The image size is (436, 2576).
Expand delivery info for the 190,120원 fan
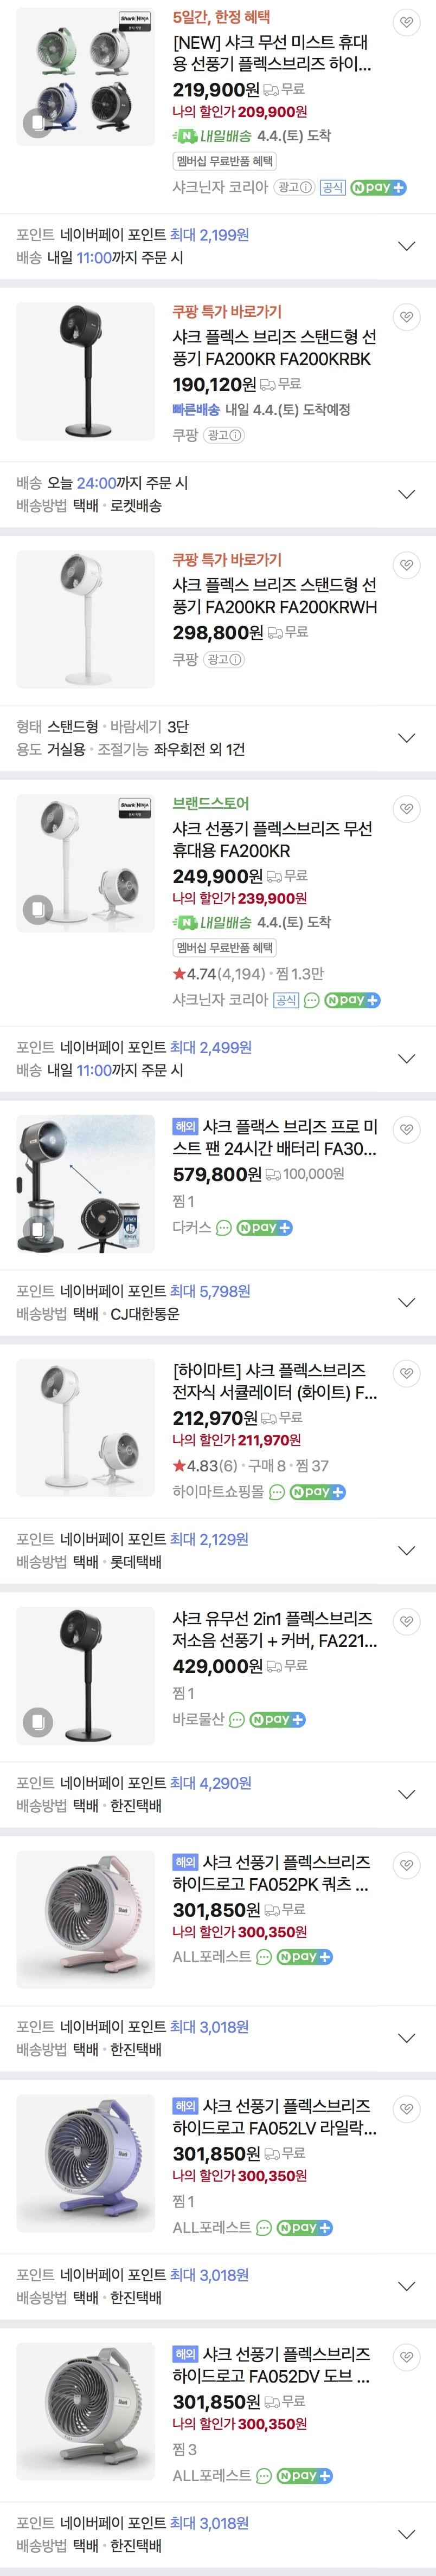coord(406,494)
